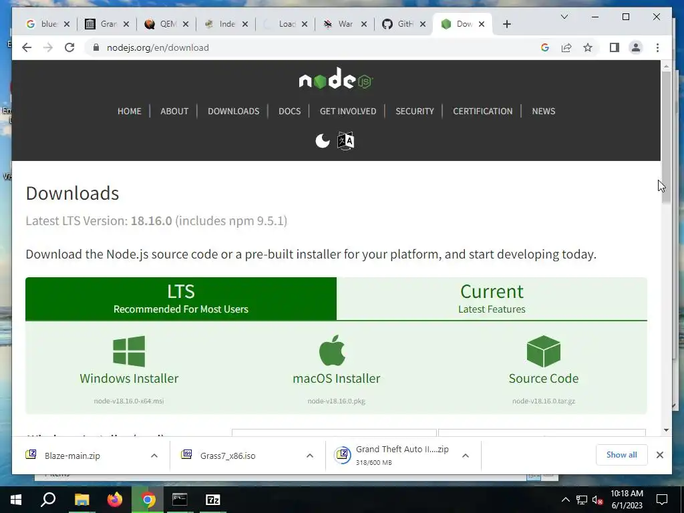Switch to the War tab
This screenshot has width=684, height=513.
pyautogui.click(x=339, y=24)
